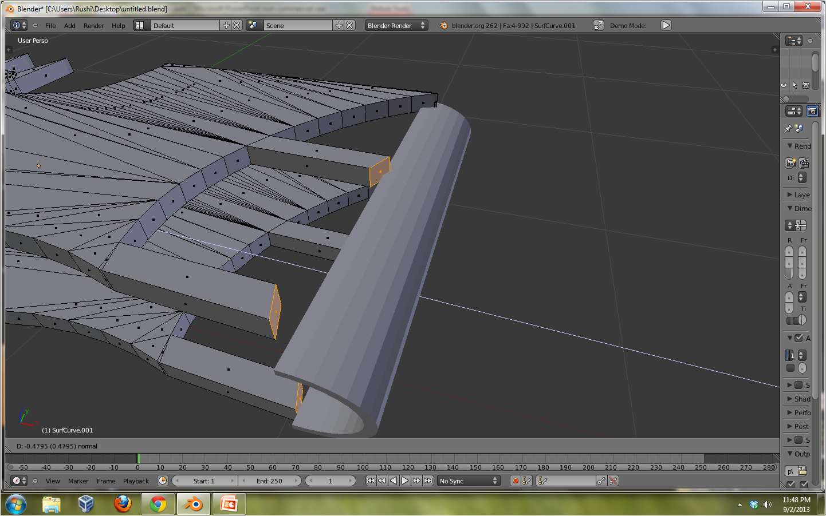Play the animation forward

click(x=405, y=481)
